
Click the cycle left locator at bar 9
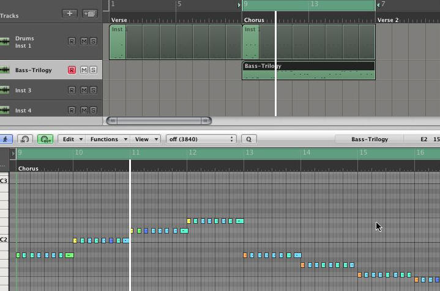(239, 5)
